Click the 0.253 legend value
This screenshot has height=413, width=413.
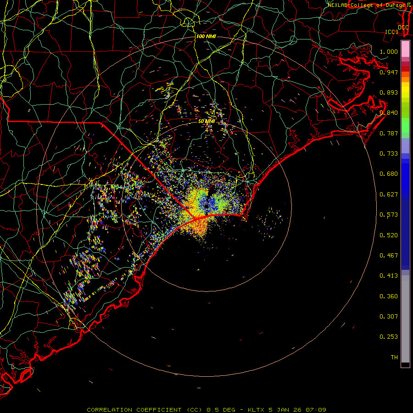[389, 337]
